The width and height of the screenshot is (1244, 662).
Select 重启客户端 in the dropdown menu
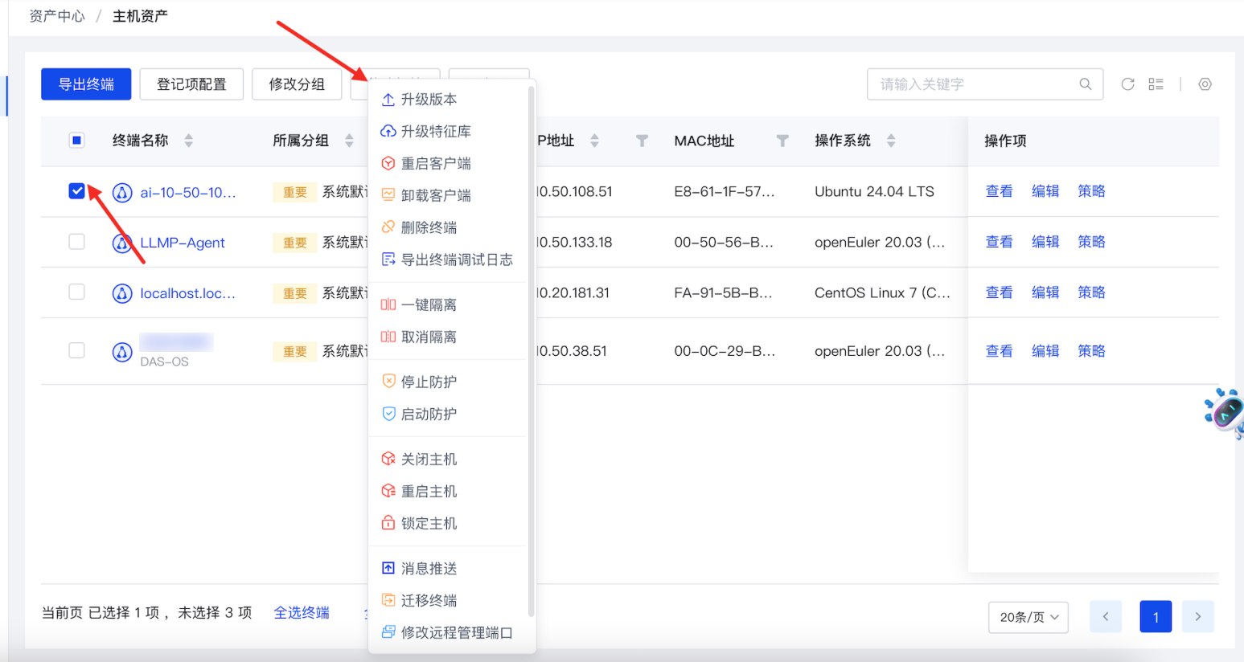point(435,163)
